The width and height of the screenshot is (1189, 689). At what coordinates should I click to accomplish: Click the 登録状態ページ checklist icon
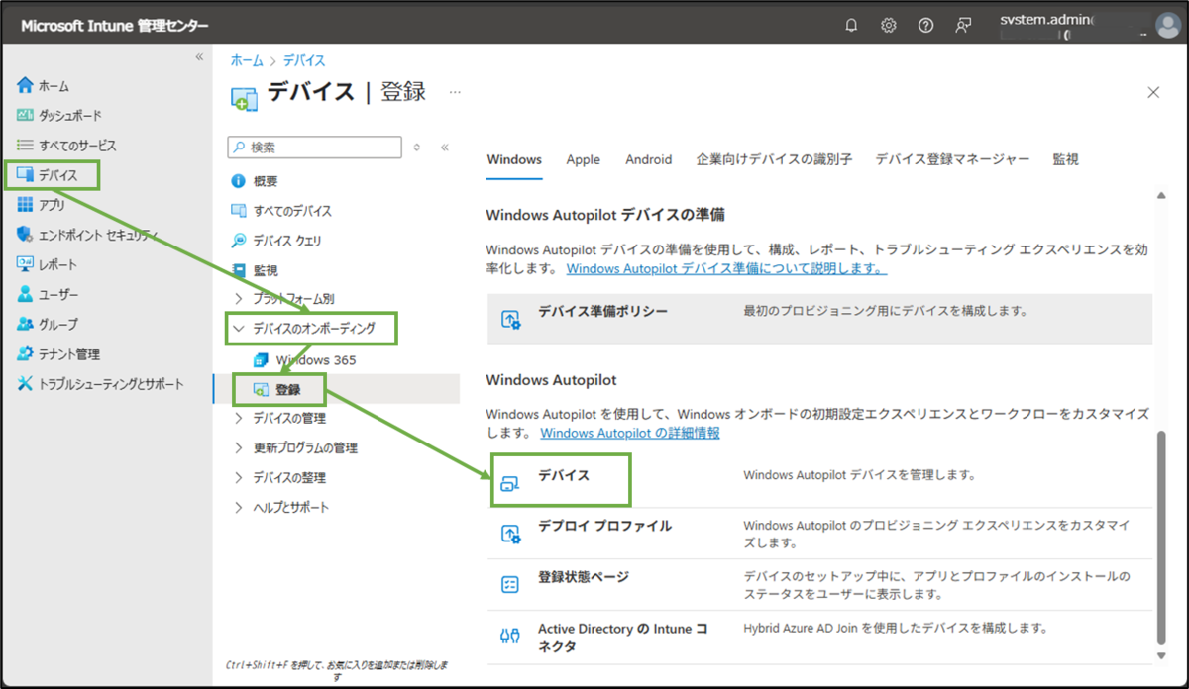click(511, 584)
